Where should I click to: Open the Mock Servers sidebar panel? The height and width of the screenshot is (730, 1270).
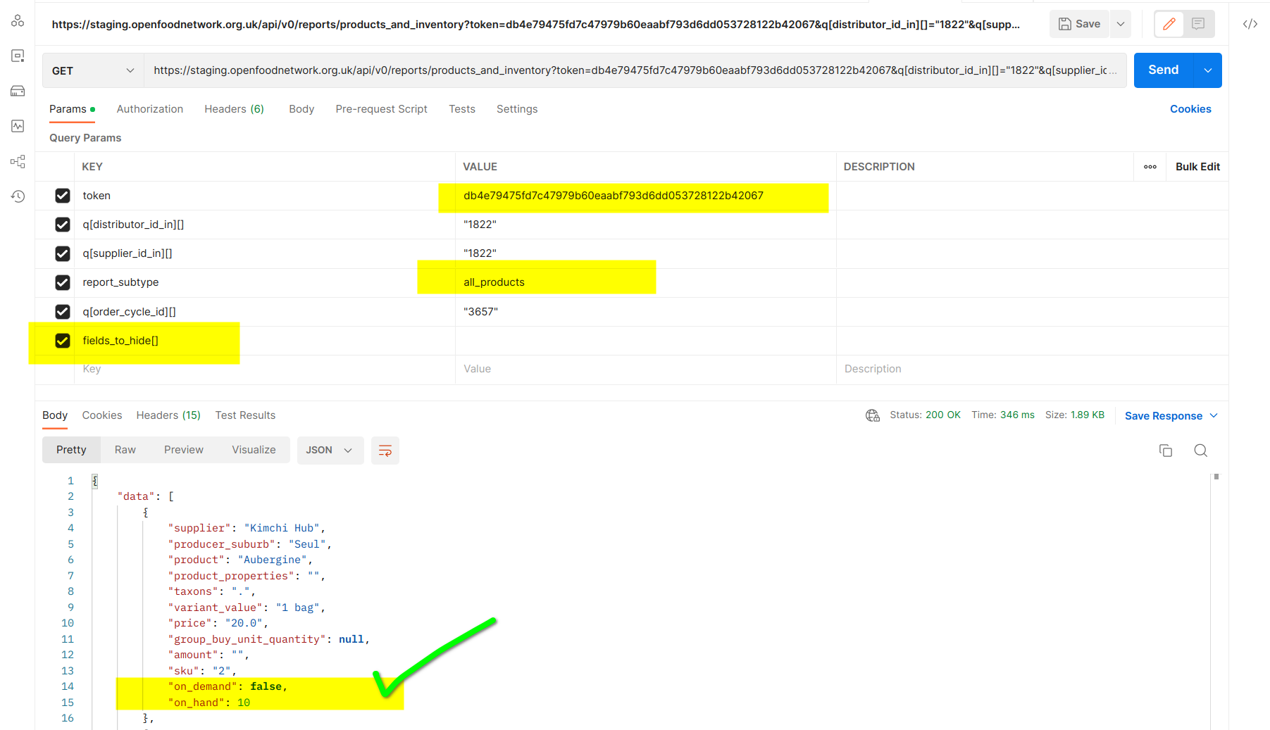[x=18, y=91]
